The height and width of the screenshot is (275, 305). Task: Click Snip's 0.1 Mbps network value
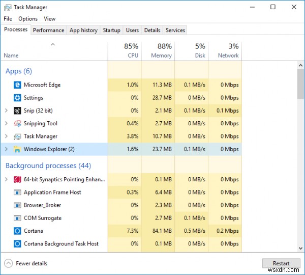(228, 111)
